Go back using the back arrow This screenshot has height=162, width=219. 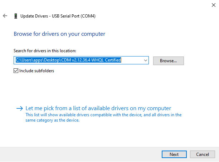(5, 16)
